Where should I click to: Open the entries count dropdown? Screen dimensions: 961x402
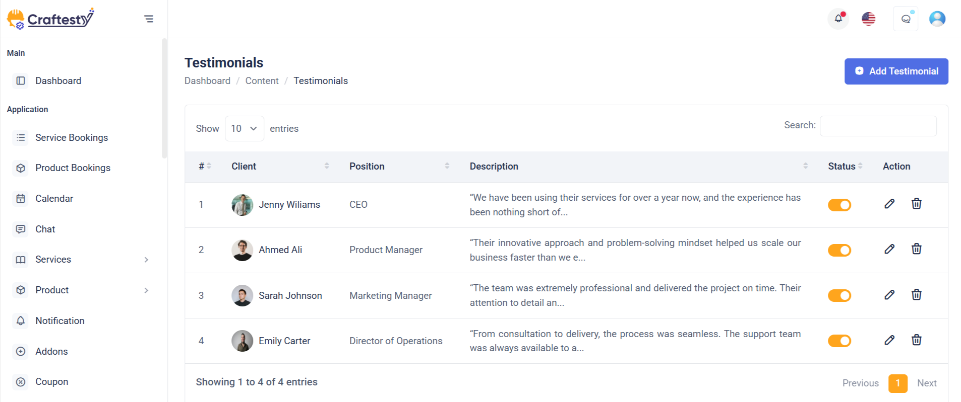[245, 129]
